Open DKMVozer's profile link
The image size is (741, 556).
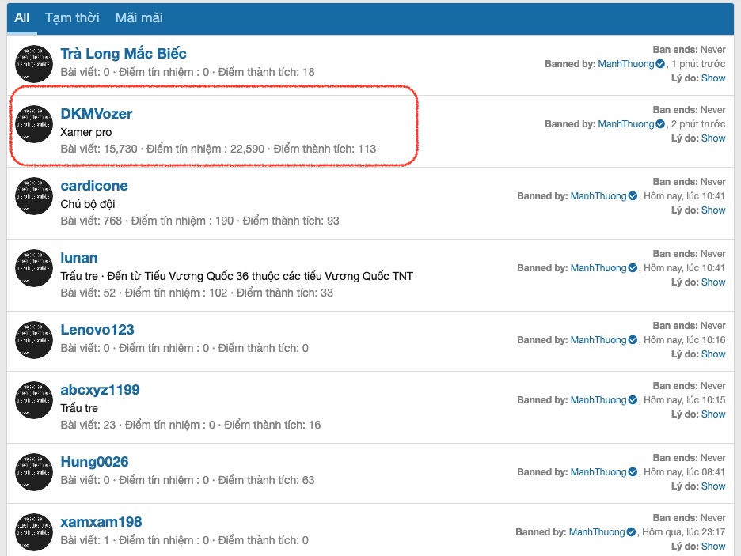tap(97, 113)
